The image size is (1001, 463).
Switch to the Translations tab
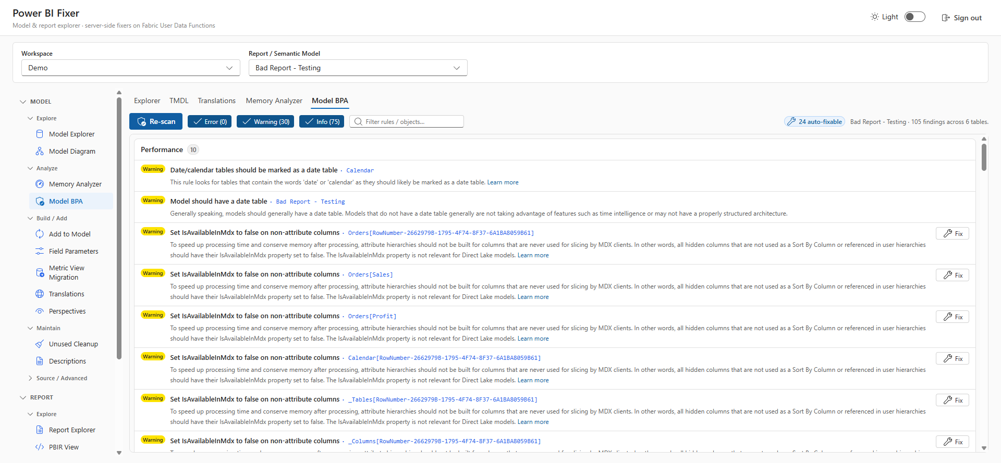[x=216, y=101]
